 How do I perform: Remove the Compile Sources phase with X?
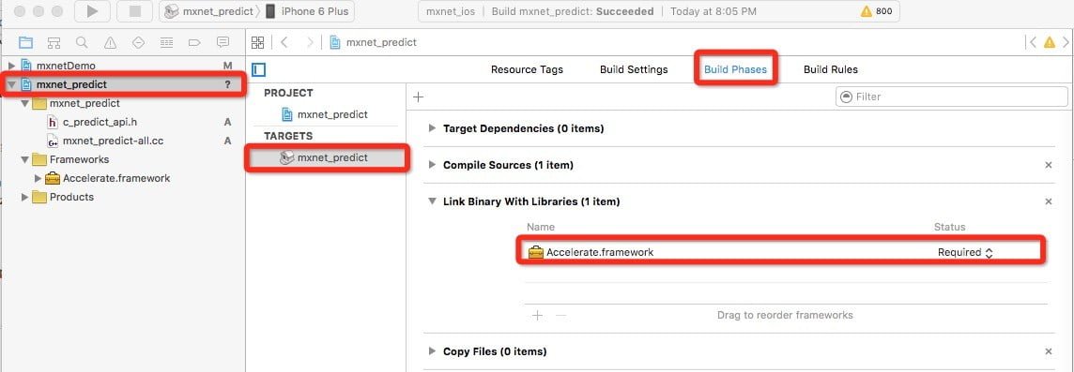[x=1048, y=165]
